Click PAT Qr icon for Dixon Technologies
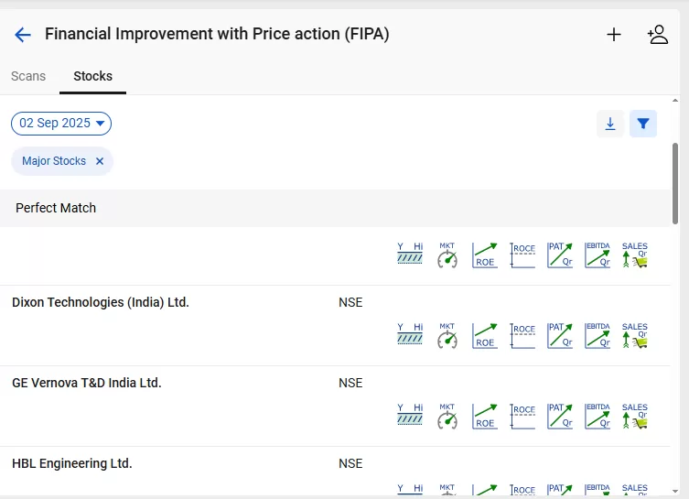The width and height of the screenshot is (689, 499). pyautogui.click(x=560, y=335)
